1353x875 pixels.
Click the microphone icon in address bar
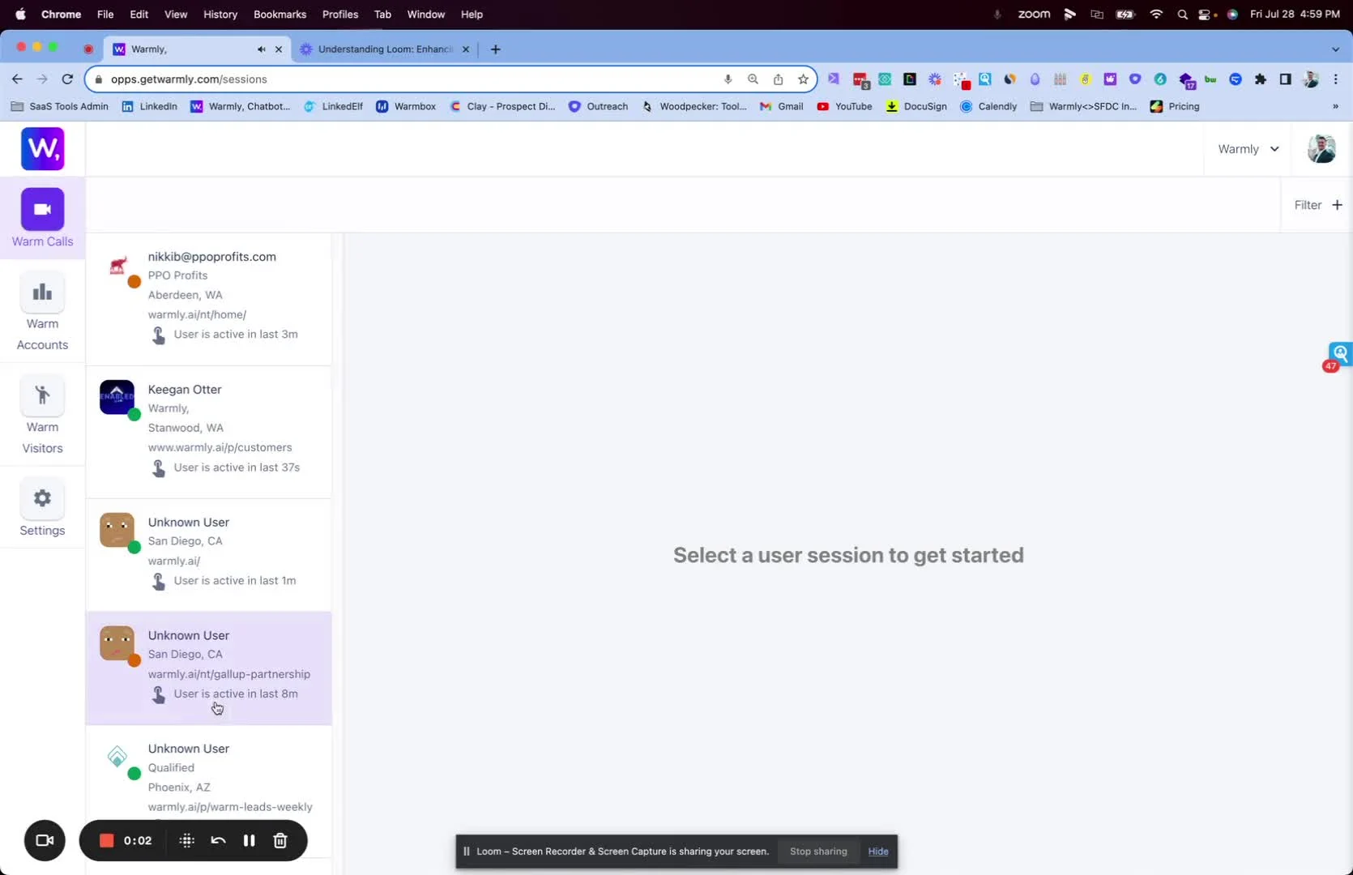click(728, 79)
